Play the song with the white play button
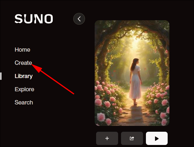194x147 pixels. 157,138
